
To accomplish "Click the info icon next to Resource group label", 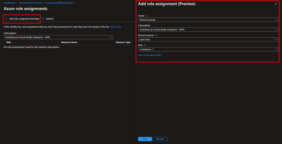I will pos(156,35).
